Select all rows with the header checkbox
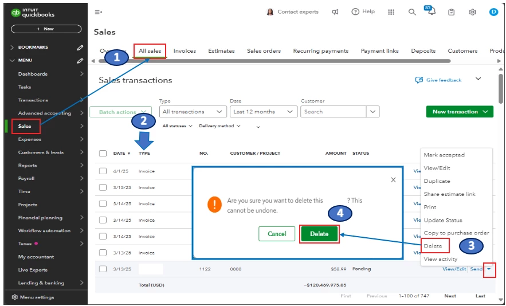 tap(103, 153)
